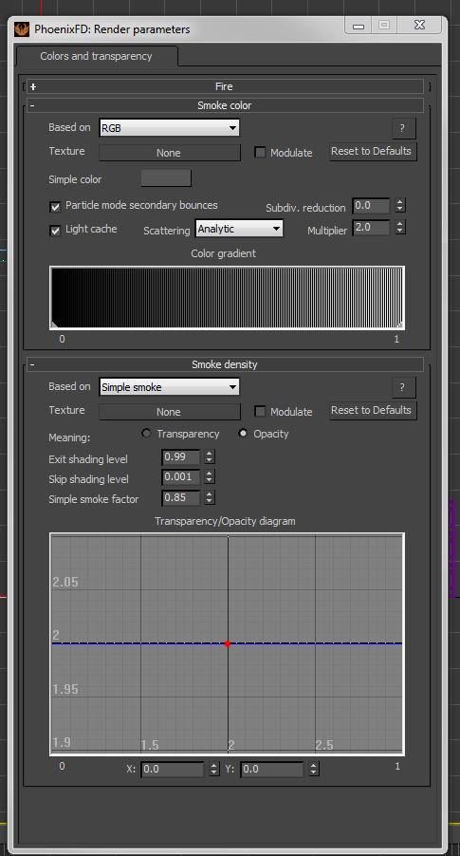Click the Simple smoke factor field
460x856 pixels.
pyautogui.click(x=180, y=498)
